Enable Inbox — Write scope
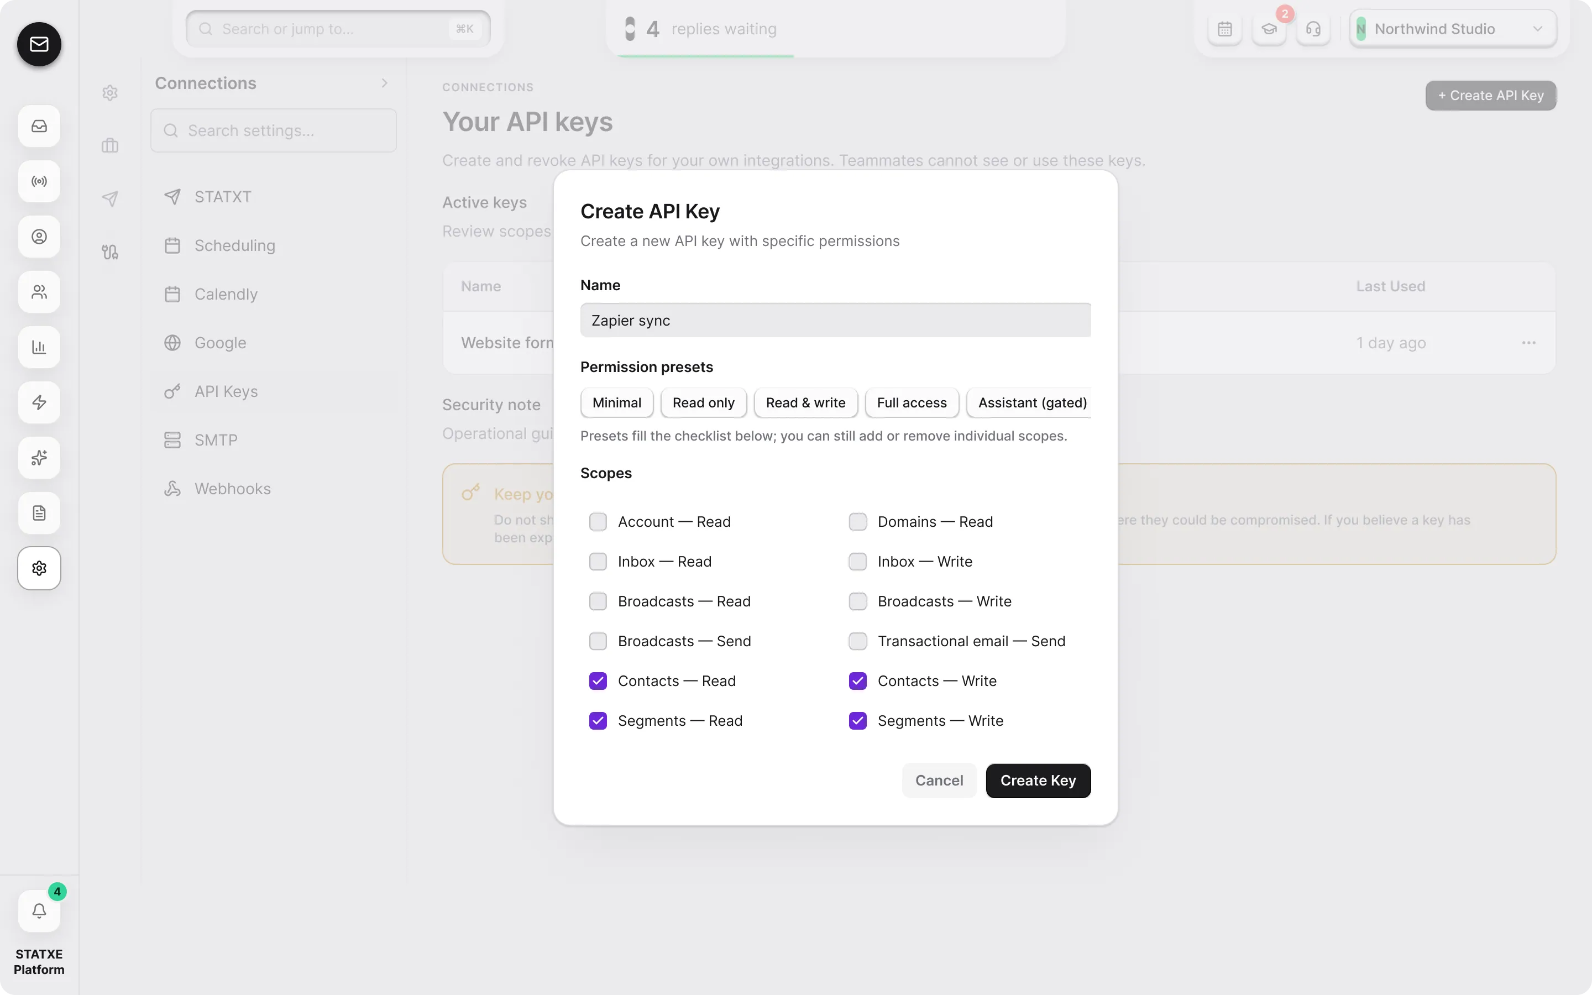 [857, 561]
